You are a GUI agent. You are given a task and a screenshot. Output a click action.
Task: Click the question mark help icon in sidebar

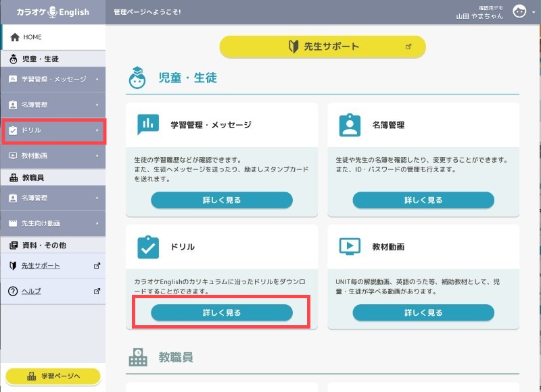pos(13,291)
